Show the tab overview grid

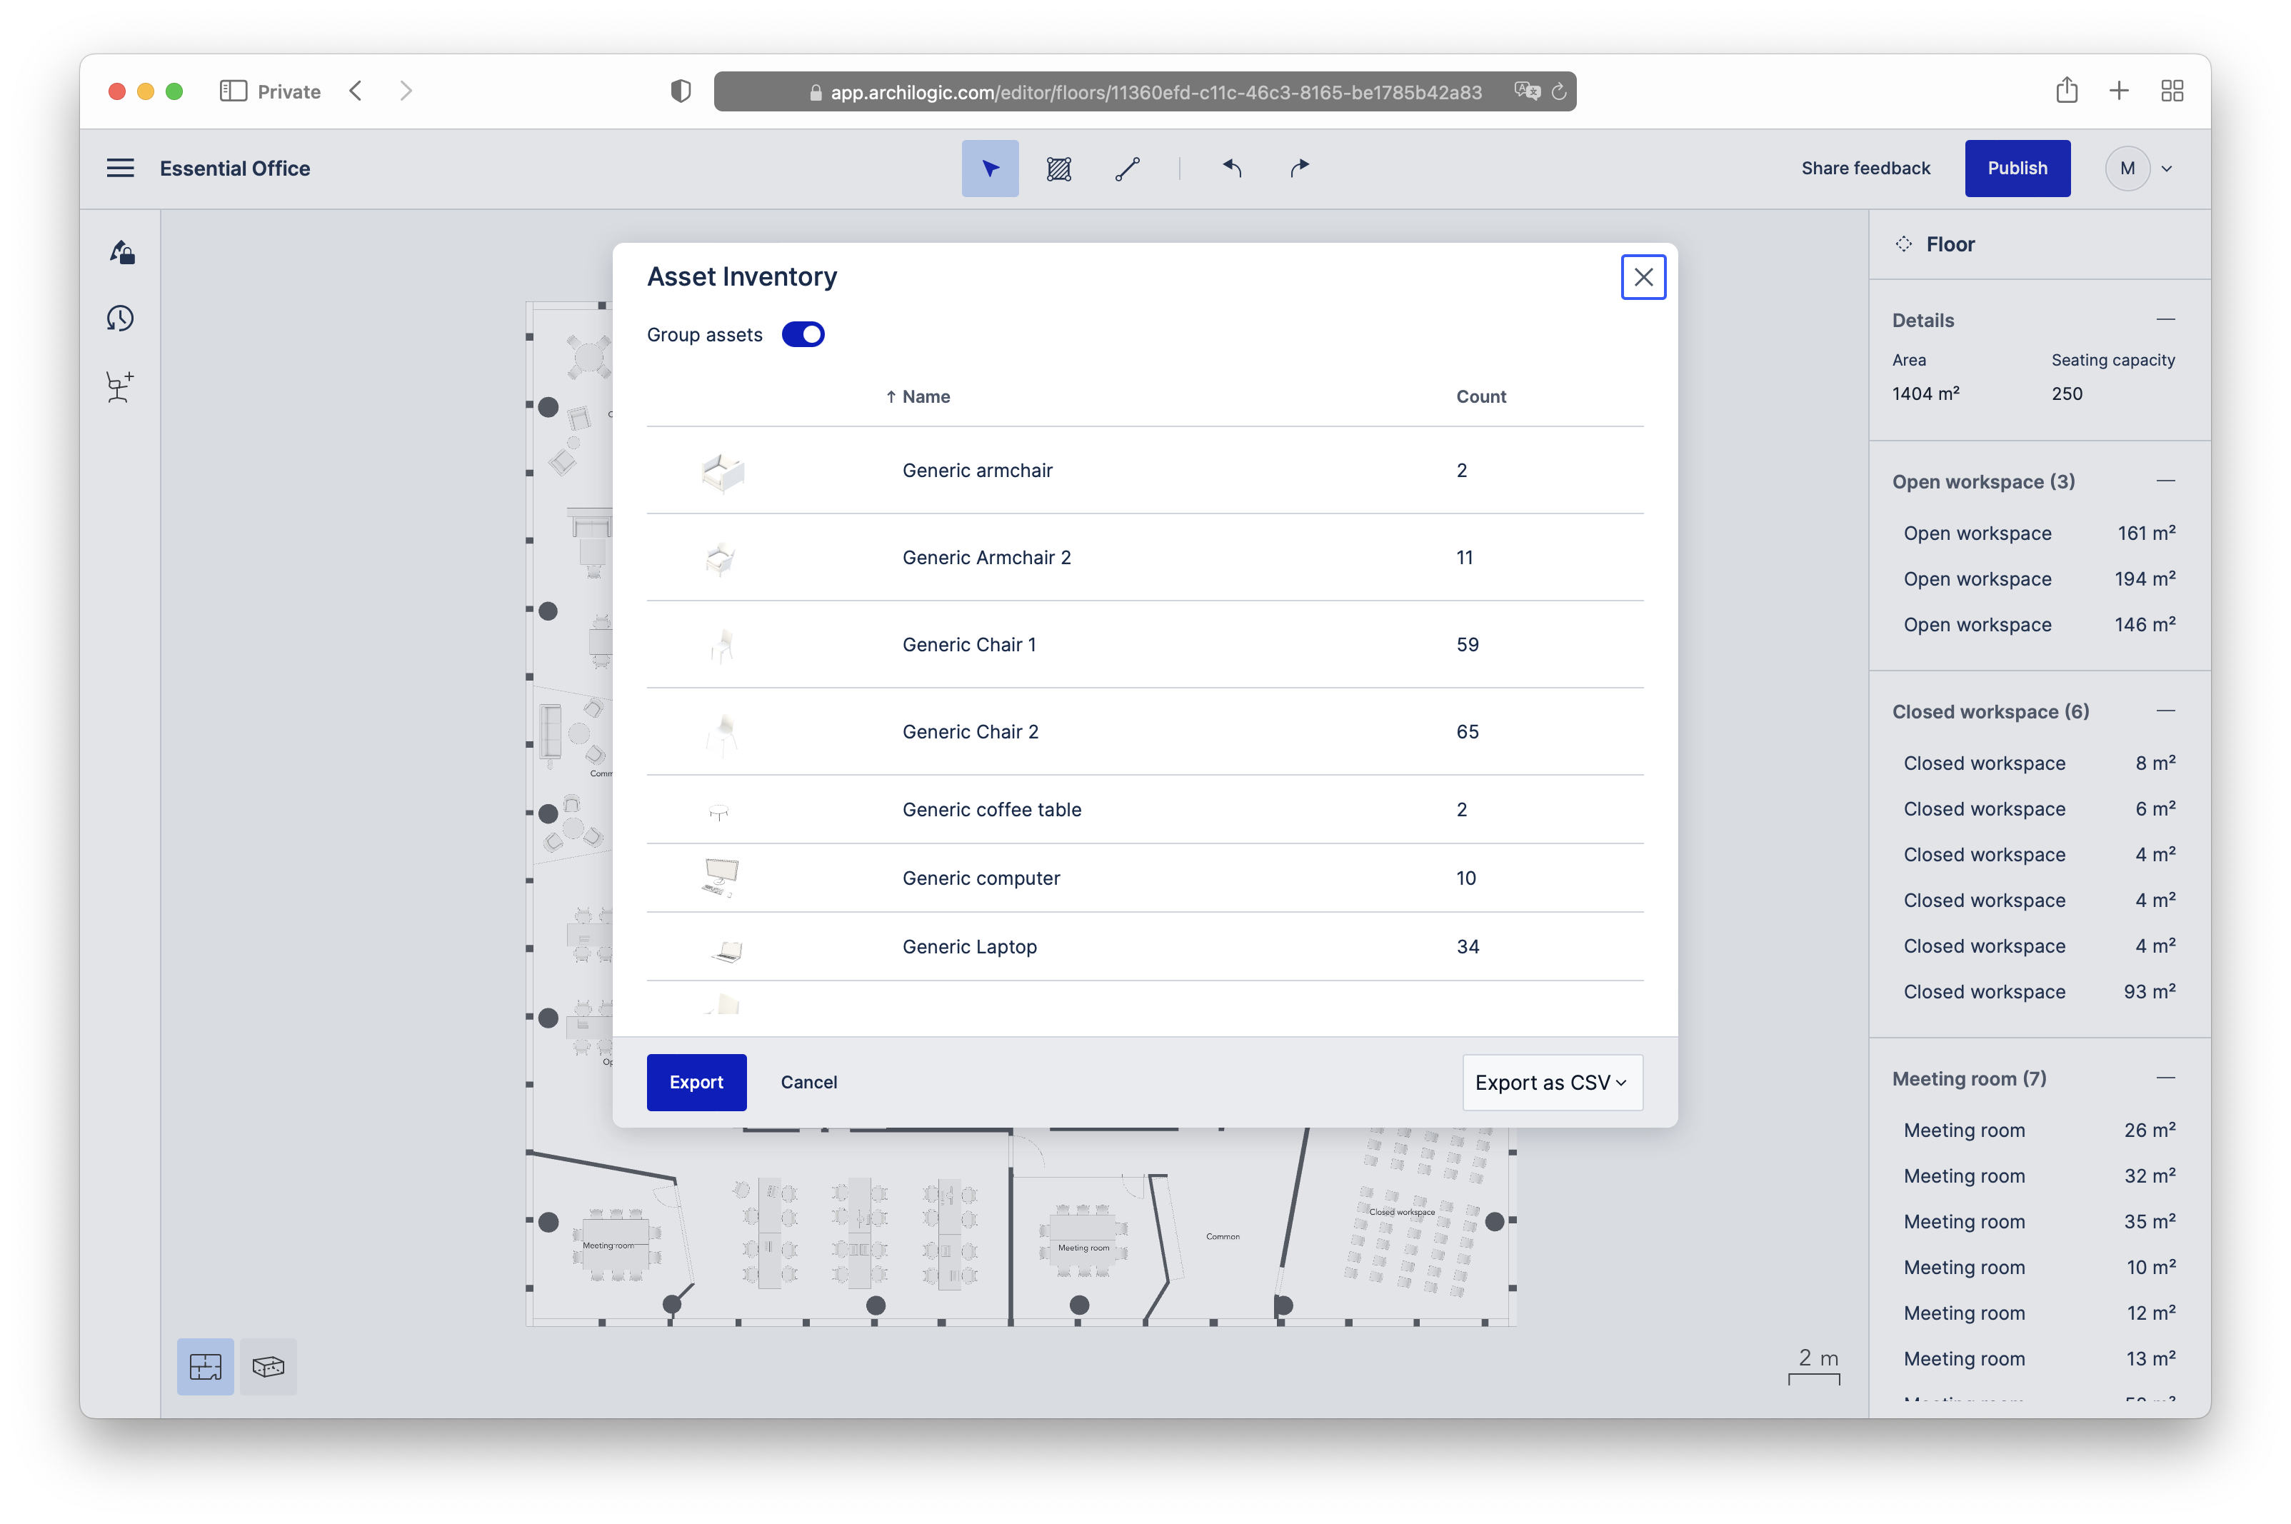tap(2172, 91)
